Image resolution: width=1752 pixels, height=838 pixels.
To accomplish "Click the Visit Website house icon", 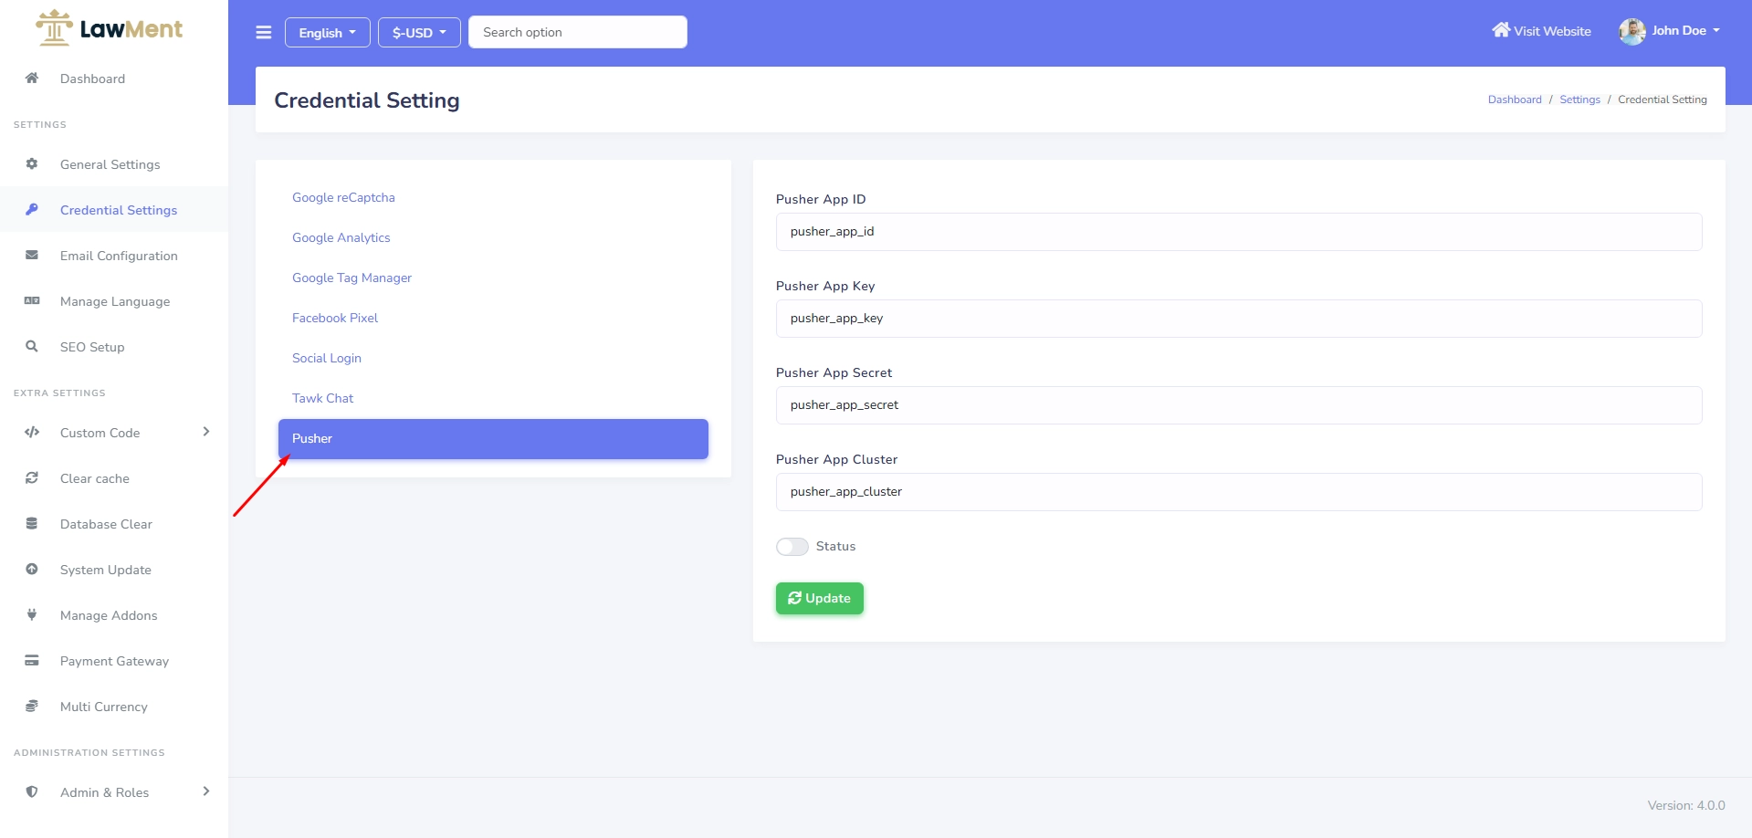I will [1501, 30].
